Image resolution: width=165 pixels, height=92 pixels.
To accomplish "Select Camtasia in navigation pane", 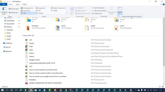I will [x=10, y=30].
